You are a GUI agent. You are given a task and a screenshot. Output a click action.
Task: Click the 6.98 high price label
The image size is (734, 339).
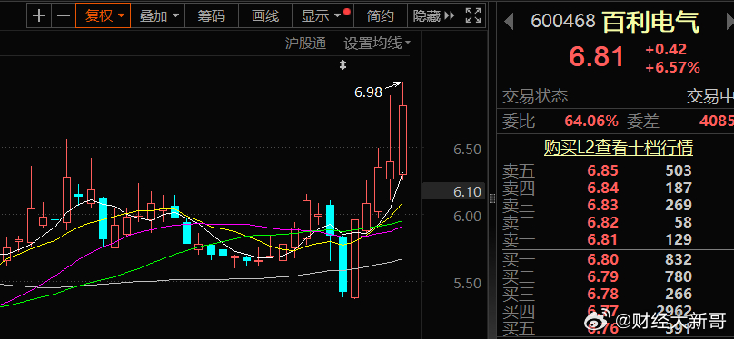pyautogui.click(x=369, y=92)
